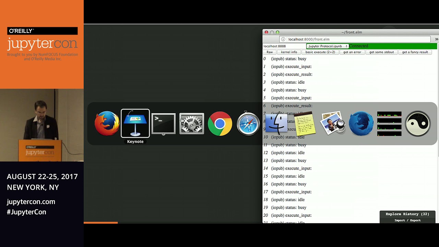The width and height of the screenshot is (439, 247).
Task: Select Keynote in the app switcher
Action: click(135, 123)
